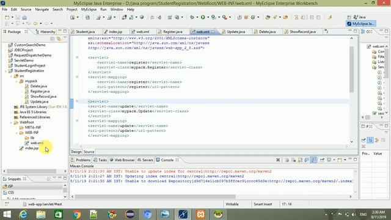Viewport: 391px width, 220px height.
Task: Open the Problems view tab
Action: pyautogui.click(x=81, y=160)
